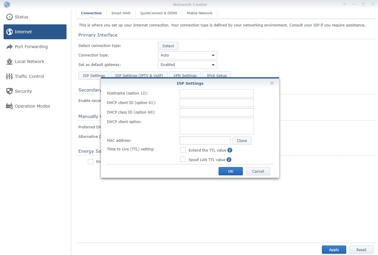Click the Hostname (option 12) input field
The width and height of the screenshot is (378, 255).
pos(216,93)
